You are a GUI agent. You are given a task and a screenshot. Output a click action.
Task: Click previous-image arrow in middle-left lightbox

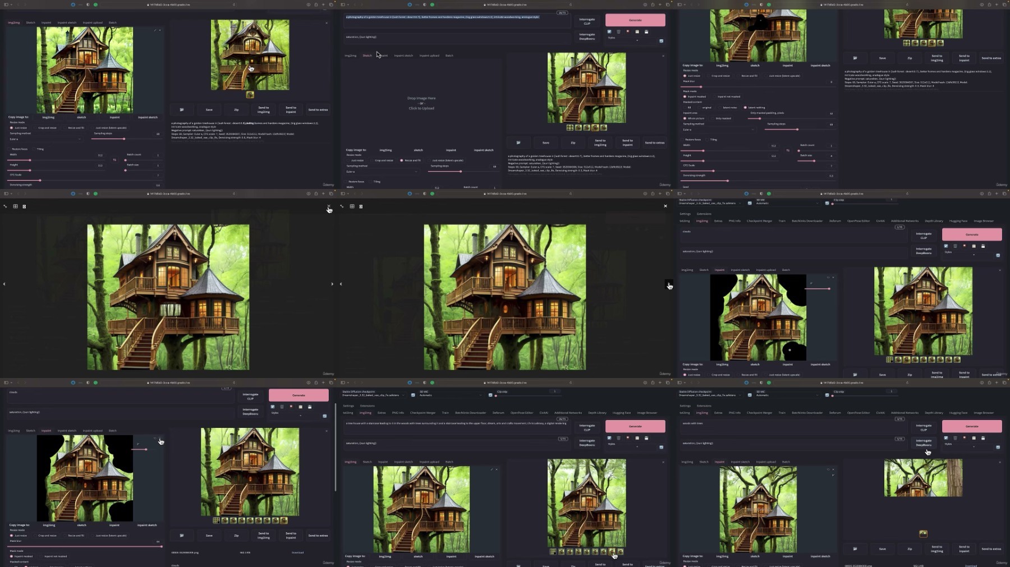click(x=4, y=284)
